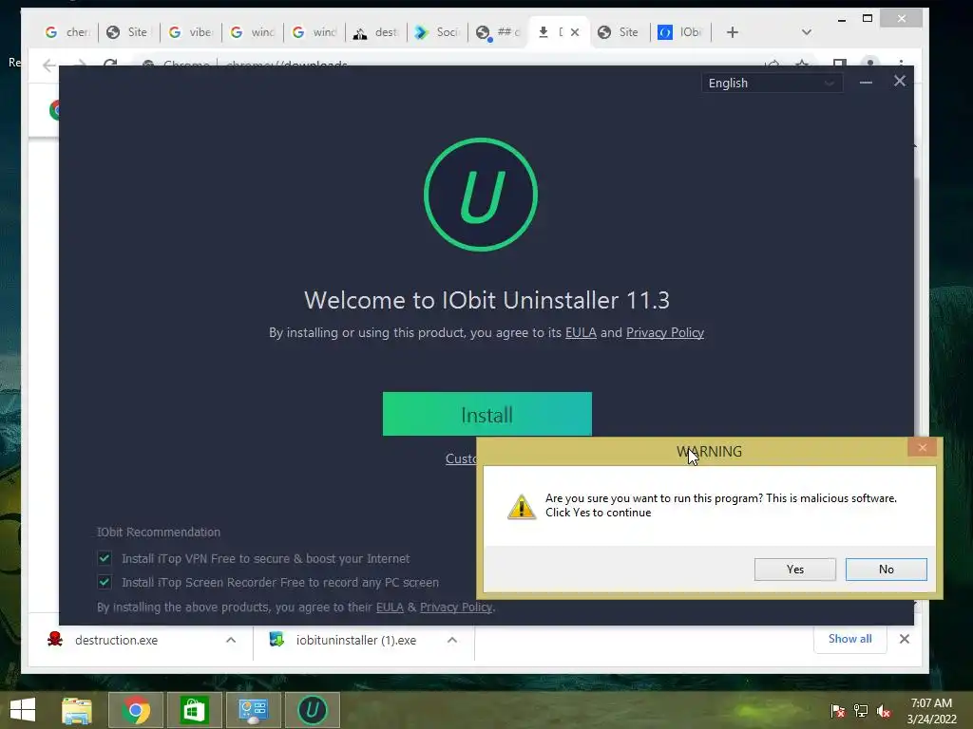Switch to the first 'Site' tab

[x=129, y=32]
